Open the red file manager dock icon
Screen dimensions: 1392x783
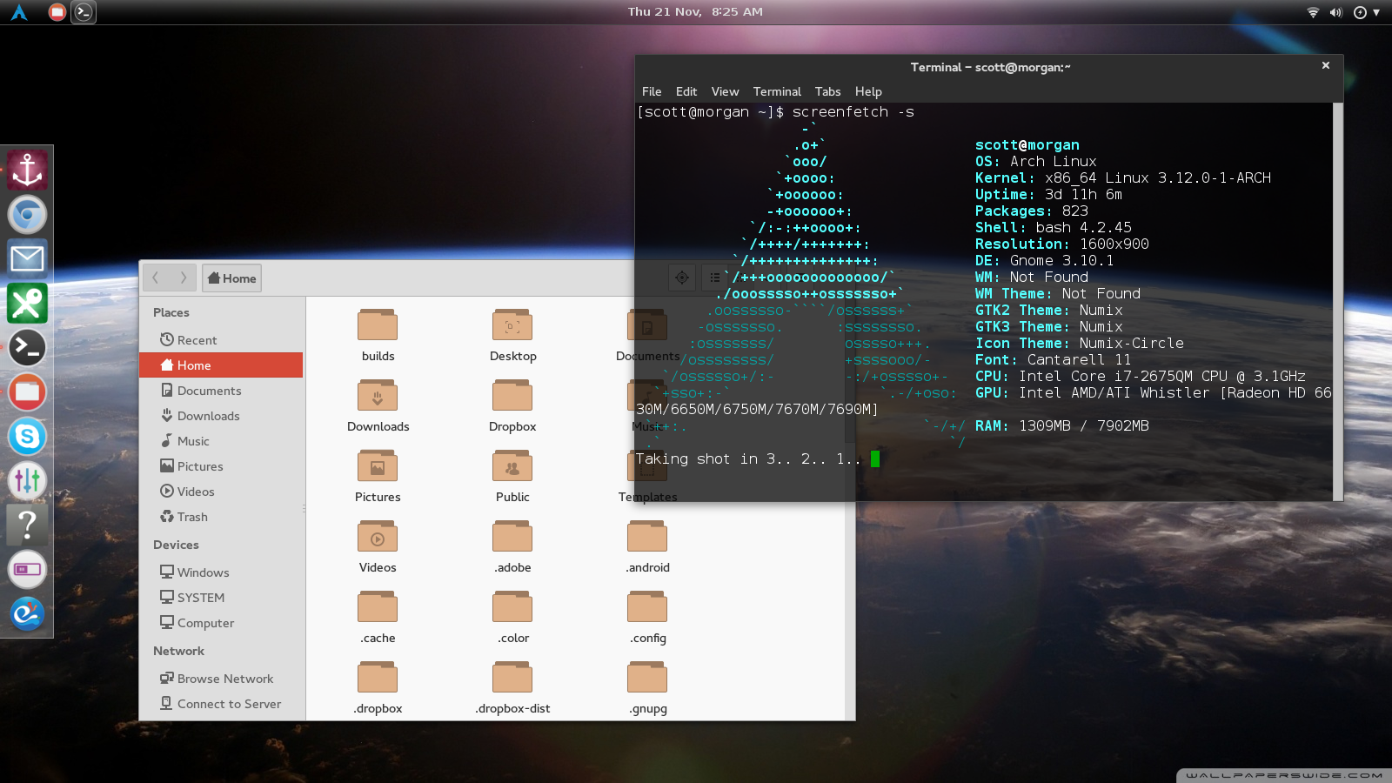click(27, 392)
